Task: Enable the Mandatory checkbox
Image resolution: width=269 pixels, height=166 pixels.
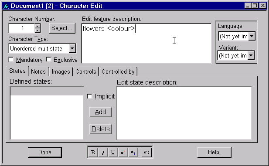Action: coord(11,60)
